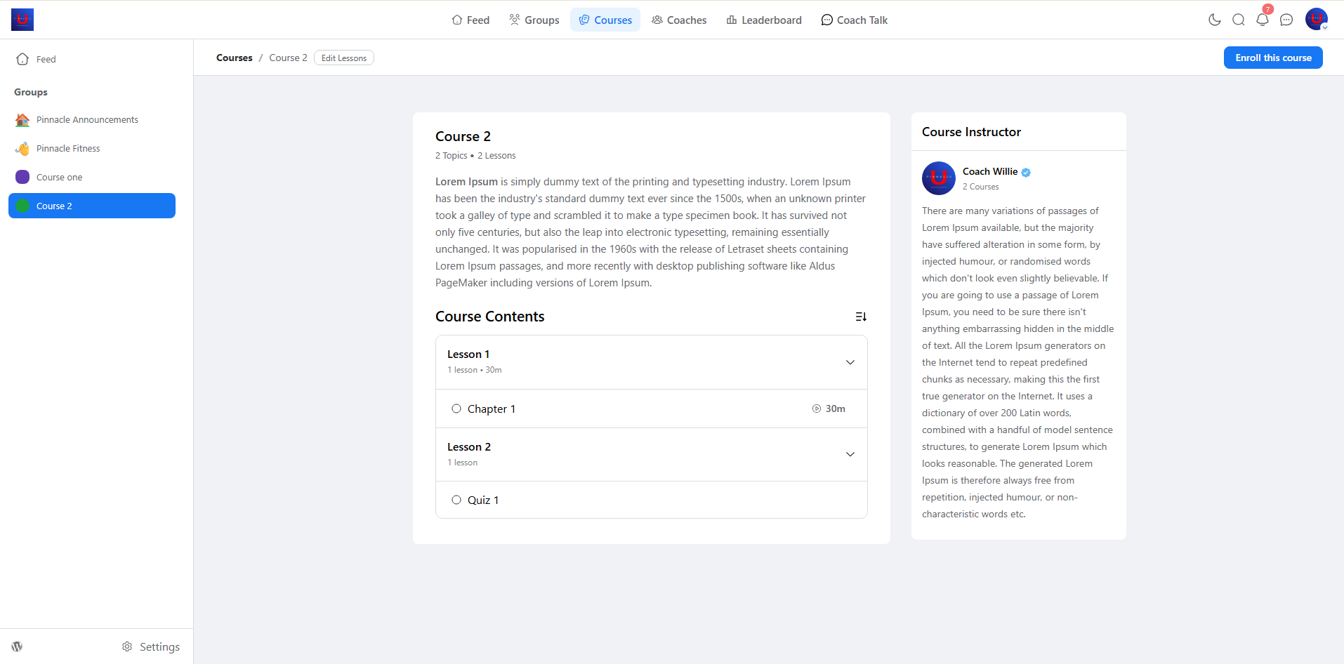
Task: Mark Chapter 1 as complete circle
Action: click(456, 409)
